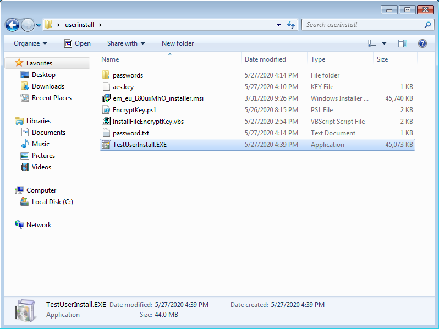
Task: Click the Pictures library icon
Action: [25, 156]
